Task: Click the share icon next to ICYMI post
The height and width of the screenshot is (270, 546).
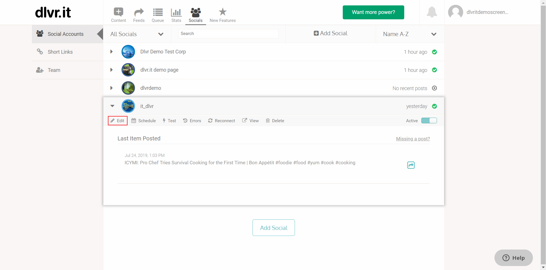Action: pos(411,165)
